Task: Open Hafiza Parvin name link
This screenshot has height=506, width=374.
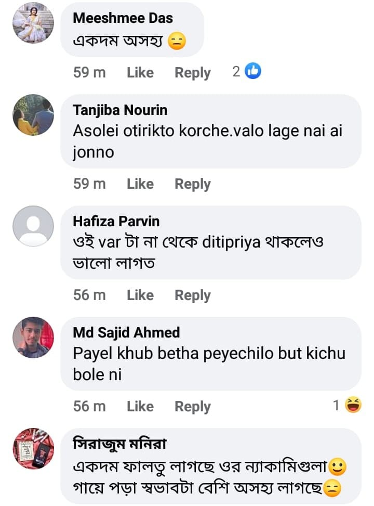Action: 116,222
